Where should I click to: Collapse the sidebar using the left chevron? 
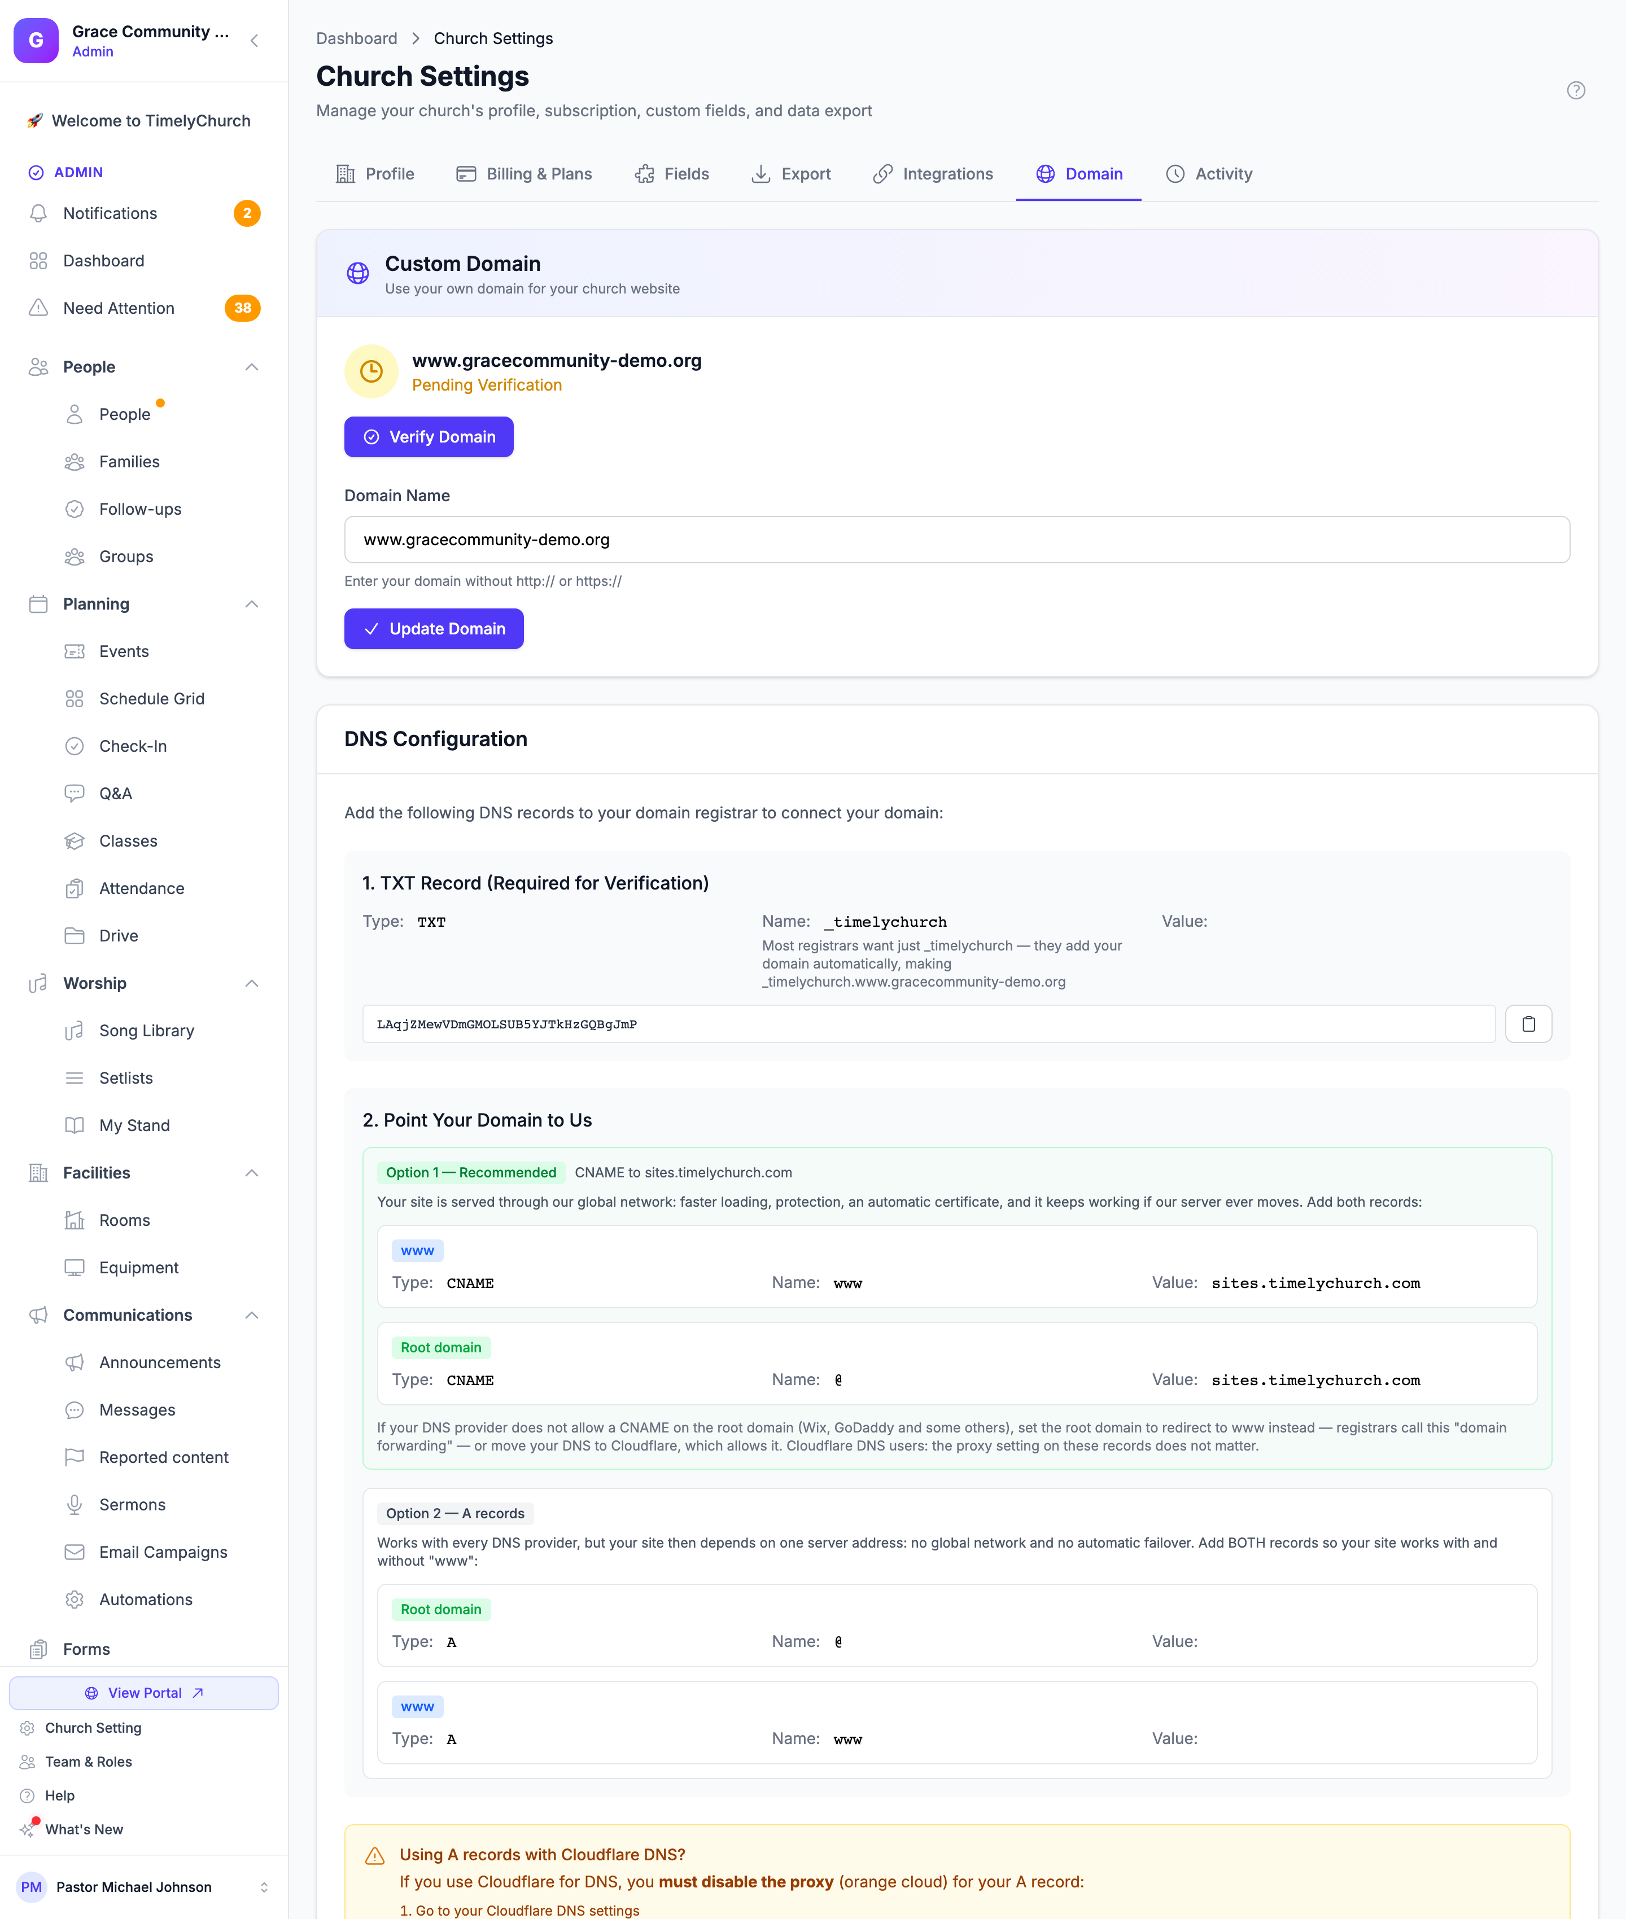tap(255, 41)
